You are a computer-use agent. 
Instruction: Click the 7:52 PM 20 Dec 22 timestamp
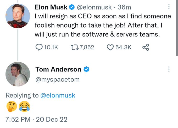pos(37,120)
